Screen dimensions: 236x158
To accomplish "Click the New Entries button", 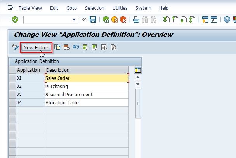I will pos(36,47).
